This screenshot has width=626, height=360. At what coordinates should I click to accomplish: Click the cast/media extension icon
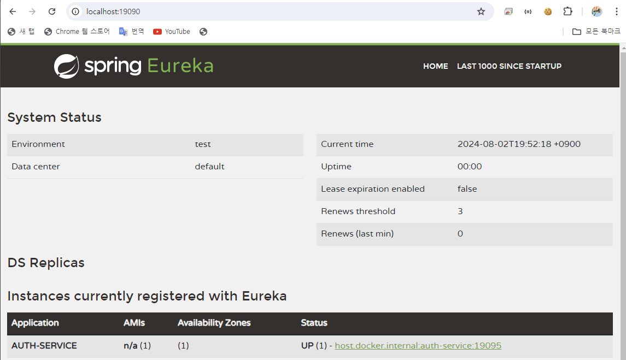[x=508, y=11]
